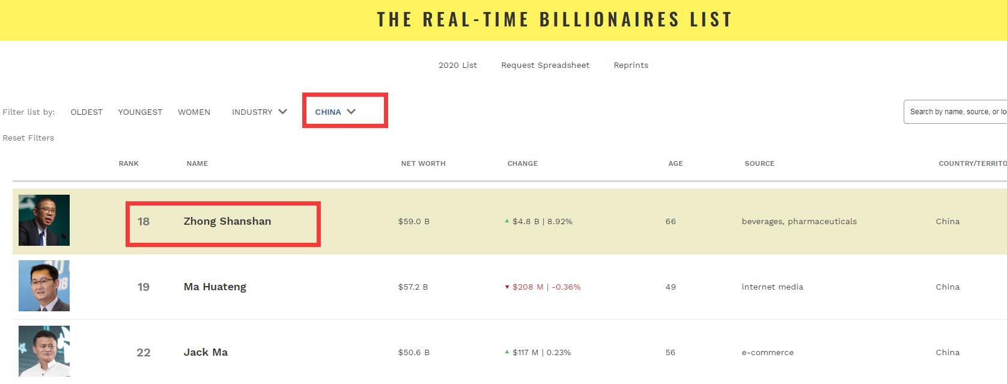Click Zhong Shanshan's portrait thumbnail
1007x384 pixels.
44,220
